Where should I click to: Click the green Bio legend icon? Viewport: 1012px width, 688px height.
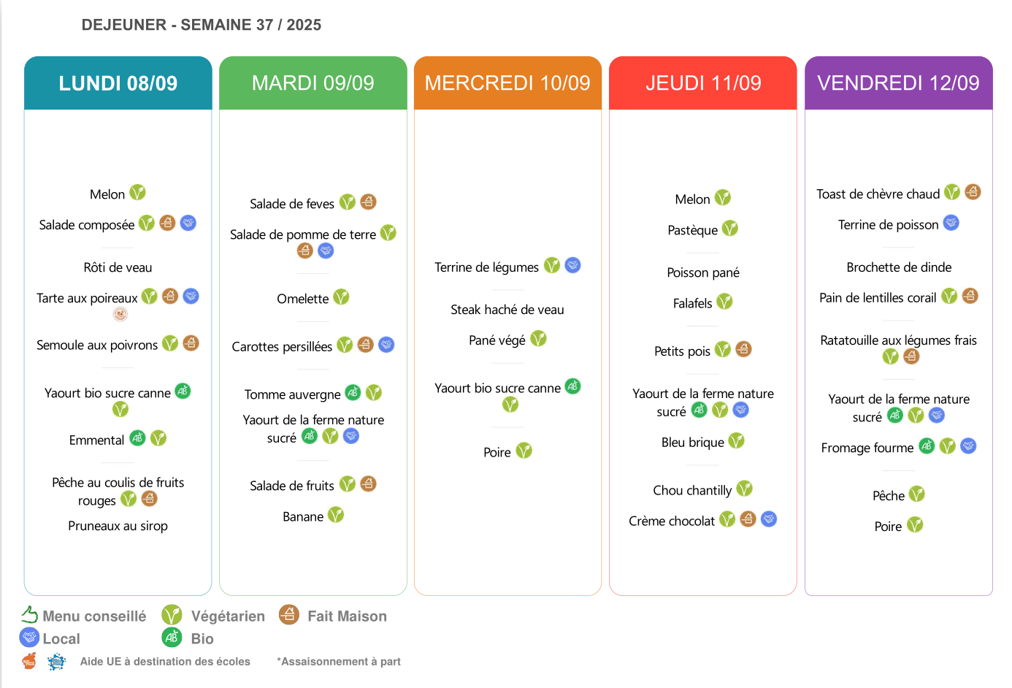coord(172,638)
